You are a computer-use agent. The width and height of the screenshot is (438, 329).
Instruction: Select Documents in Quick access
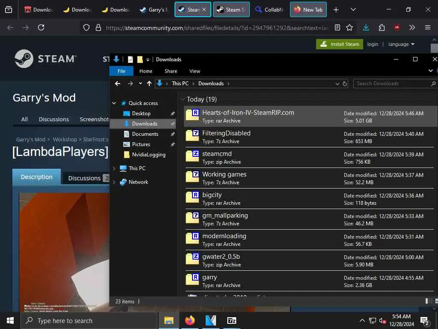pos(145,134)
